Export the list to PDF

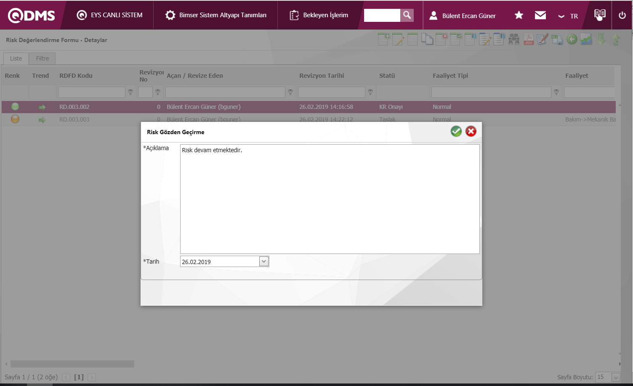click(x=528, y=40)
